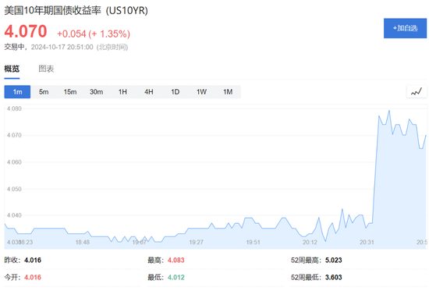Click the 19:51 time axis label
This screenshot has height=291, width=429.
coord(253,243)
